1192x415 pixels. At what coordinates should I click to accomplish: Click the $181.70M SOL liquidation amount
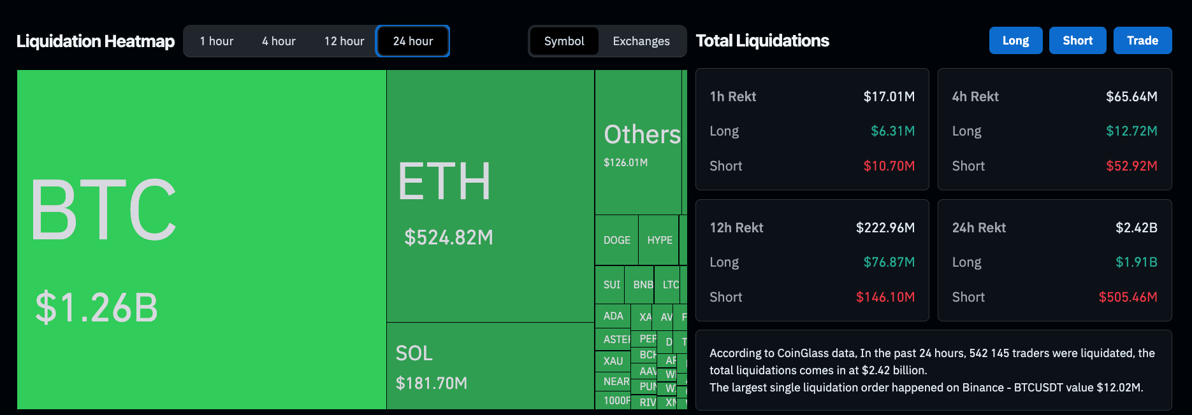[x=432, y=383]
